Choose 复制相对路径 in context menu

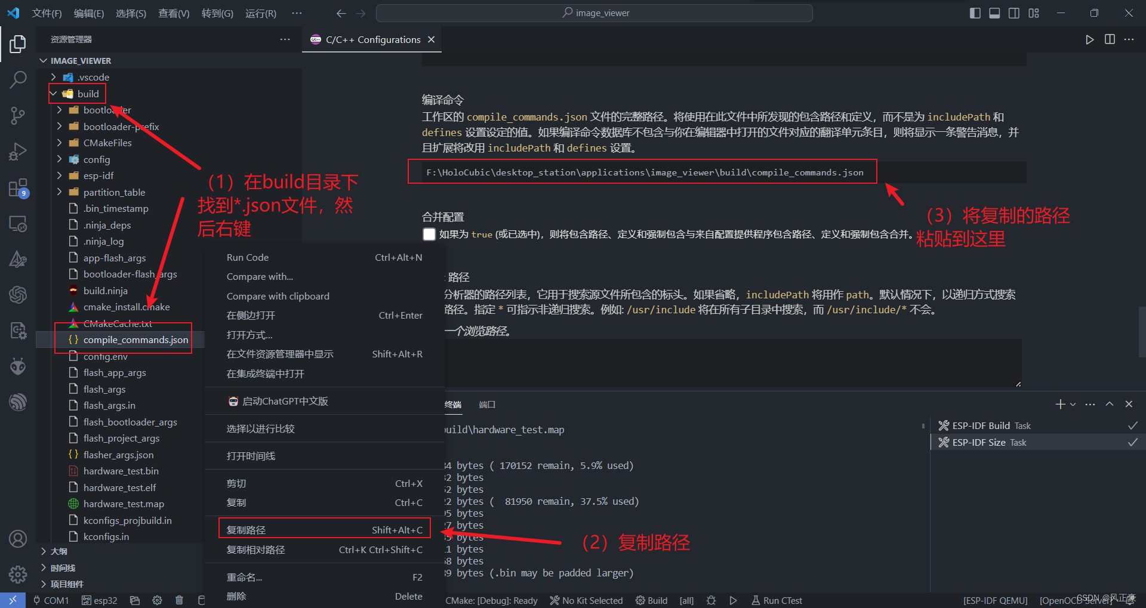tap(325, 550)
